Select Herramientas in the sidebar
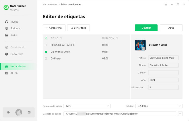This screenshot has height=121, width=189. [19, 66]
